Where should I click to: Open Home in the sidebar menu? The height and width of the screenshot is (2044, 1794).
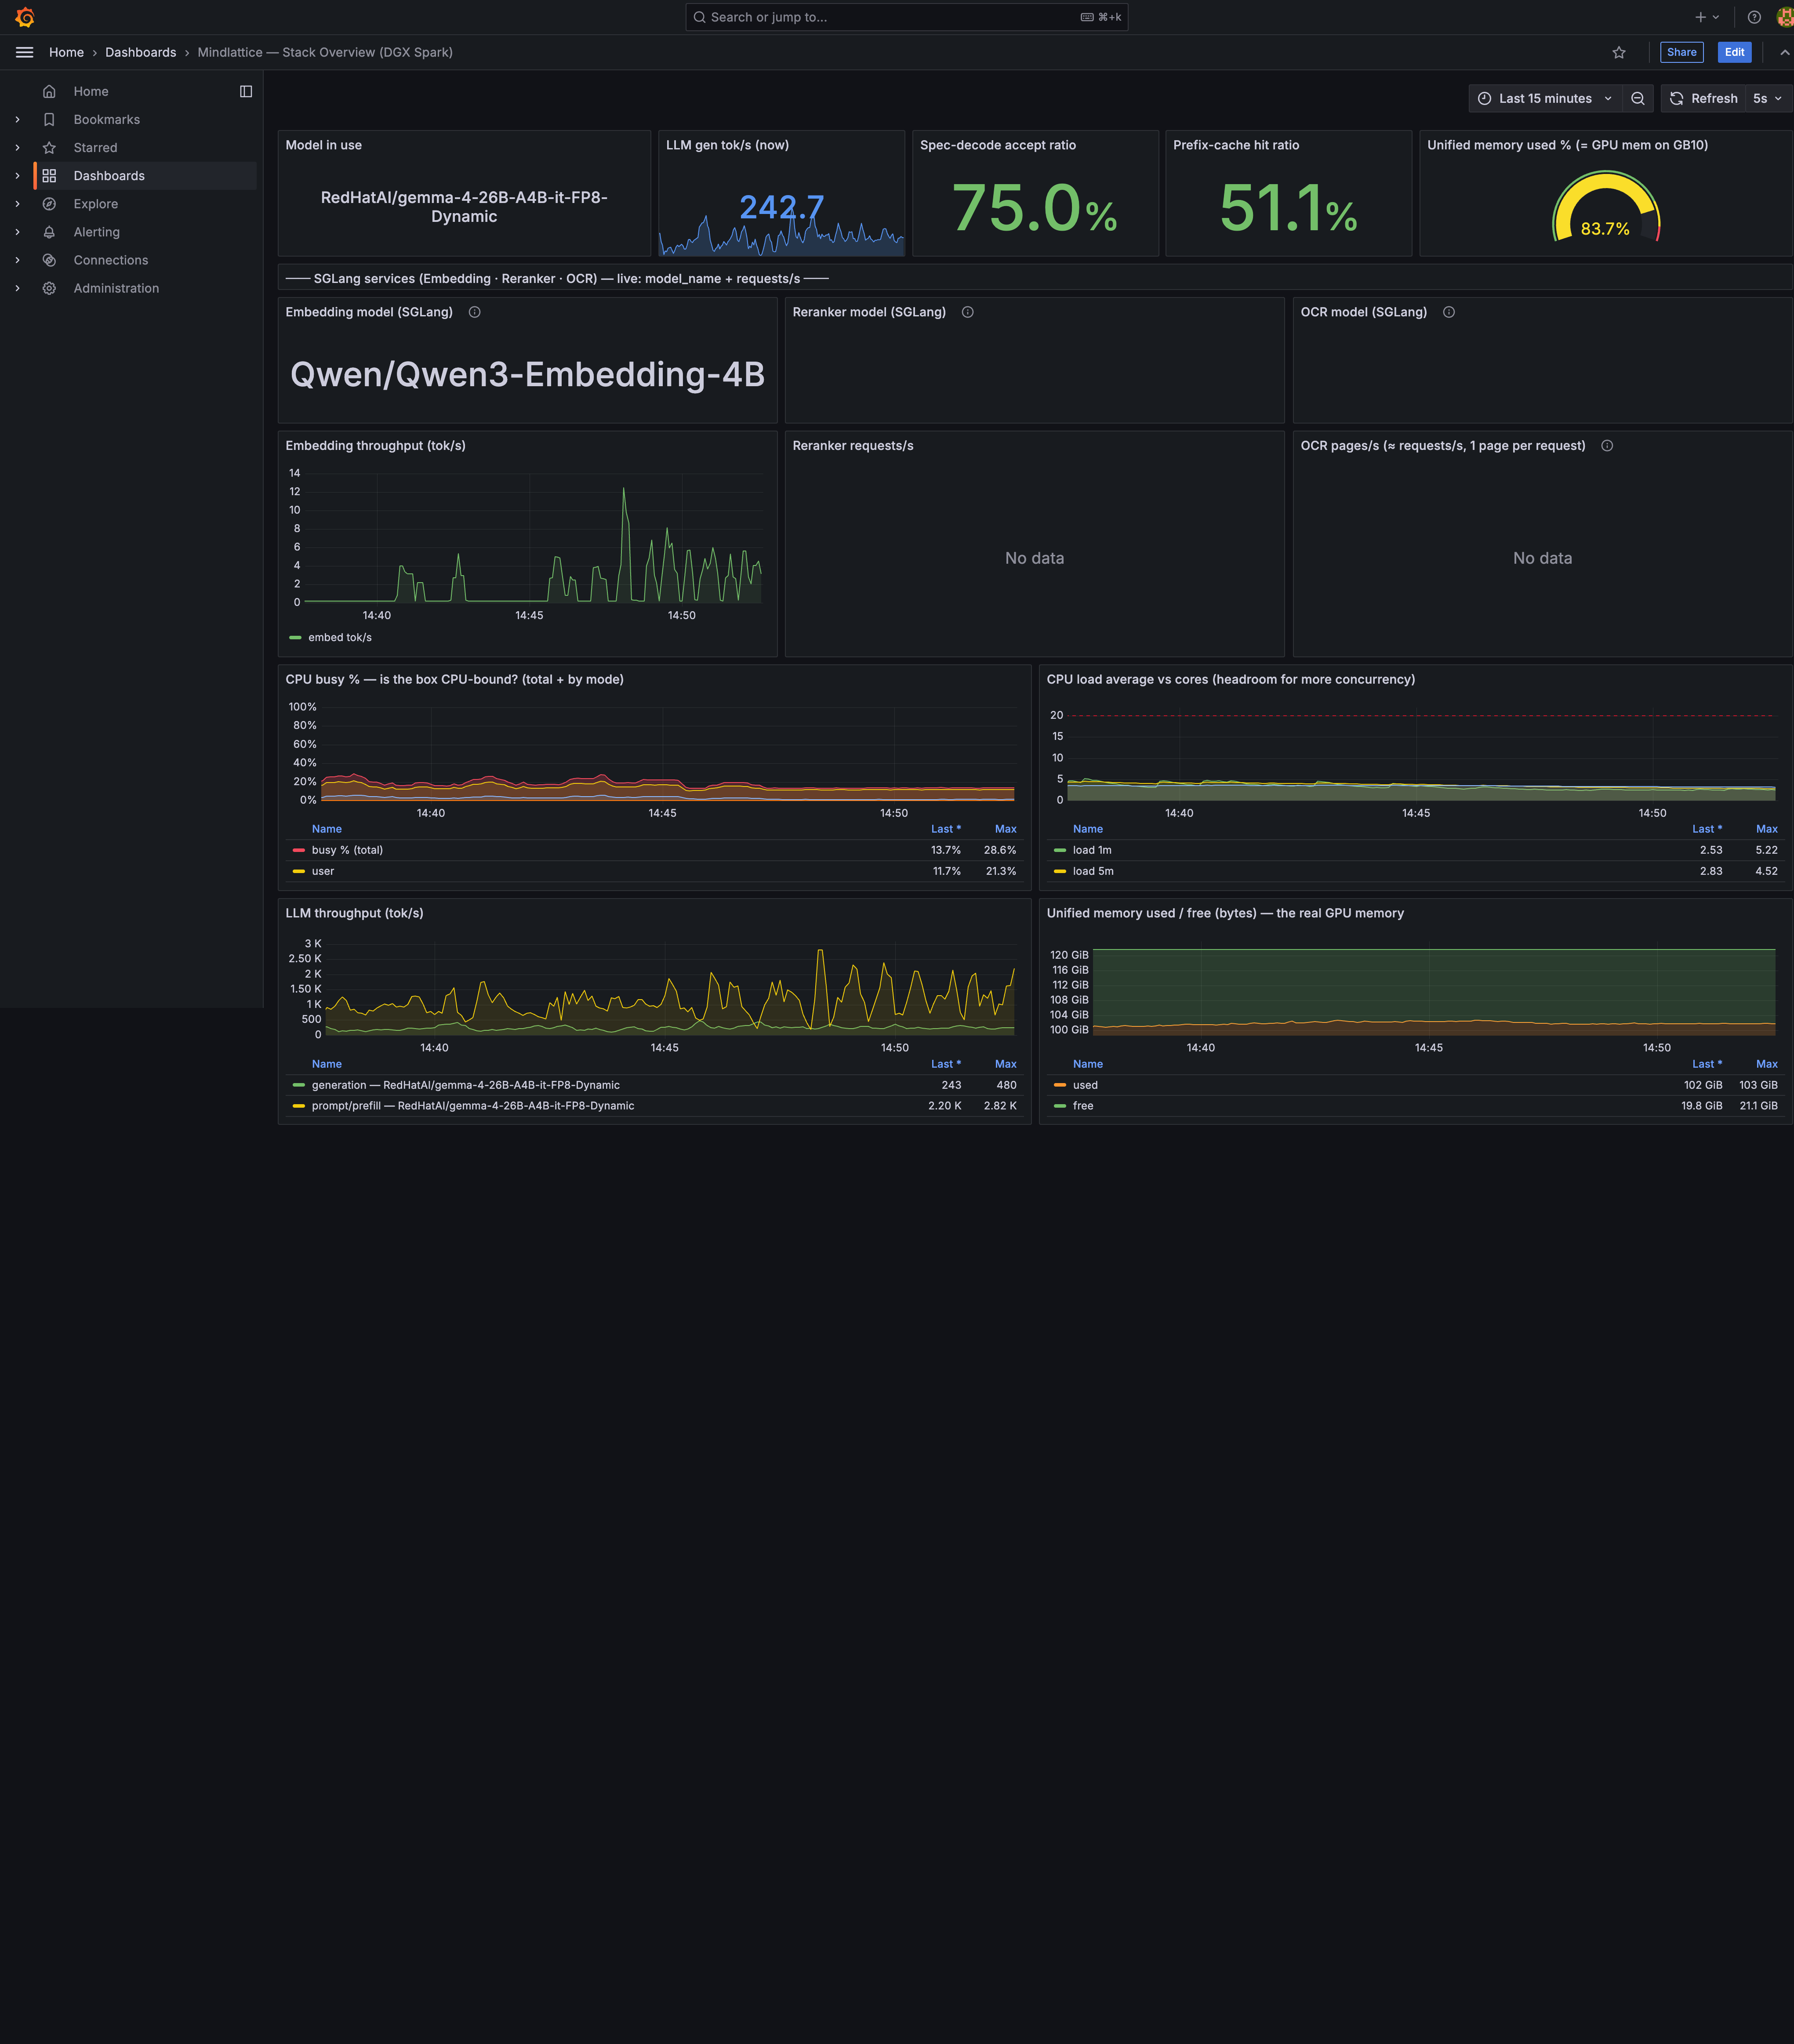91,91
